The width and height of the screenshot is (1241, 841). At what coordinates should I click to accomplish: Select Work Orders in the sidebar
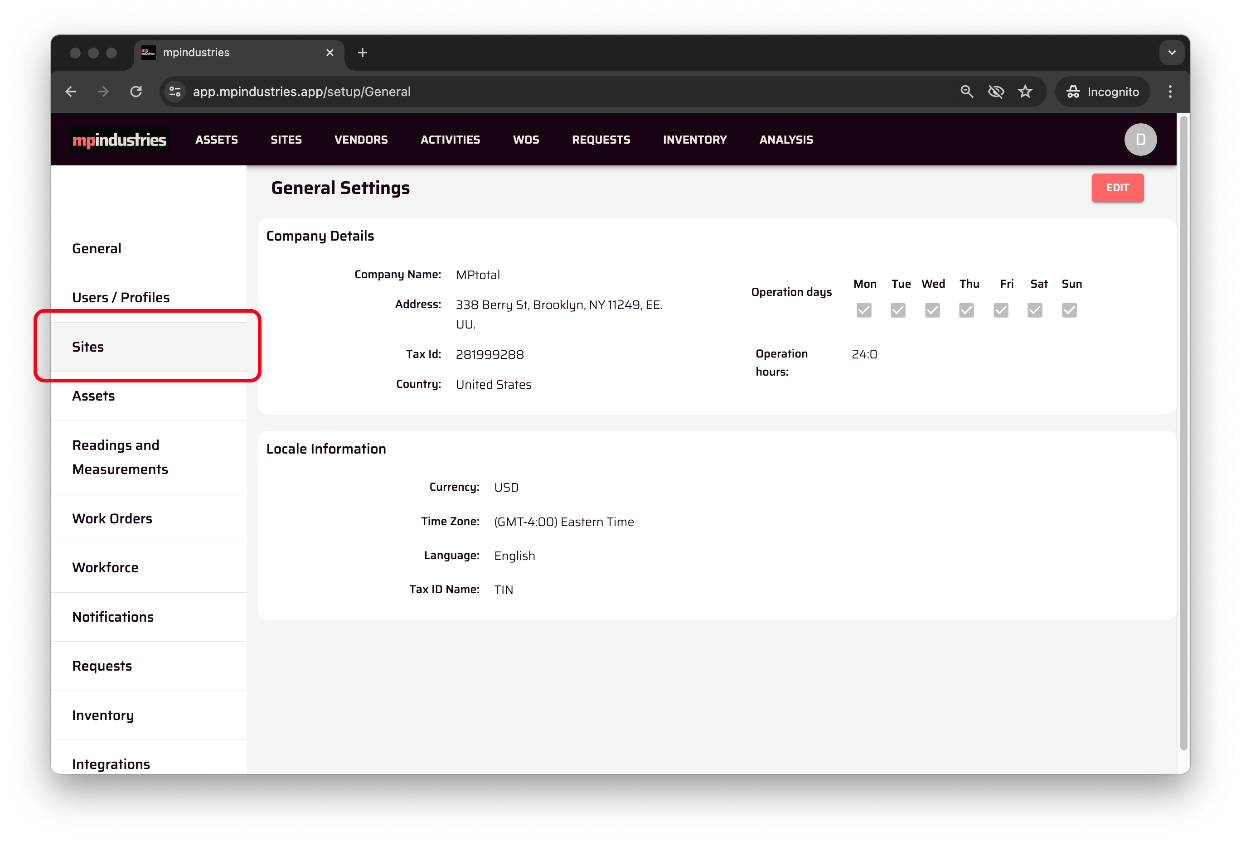click(112, 518)
